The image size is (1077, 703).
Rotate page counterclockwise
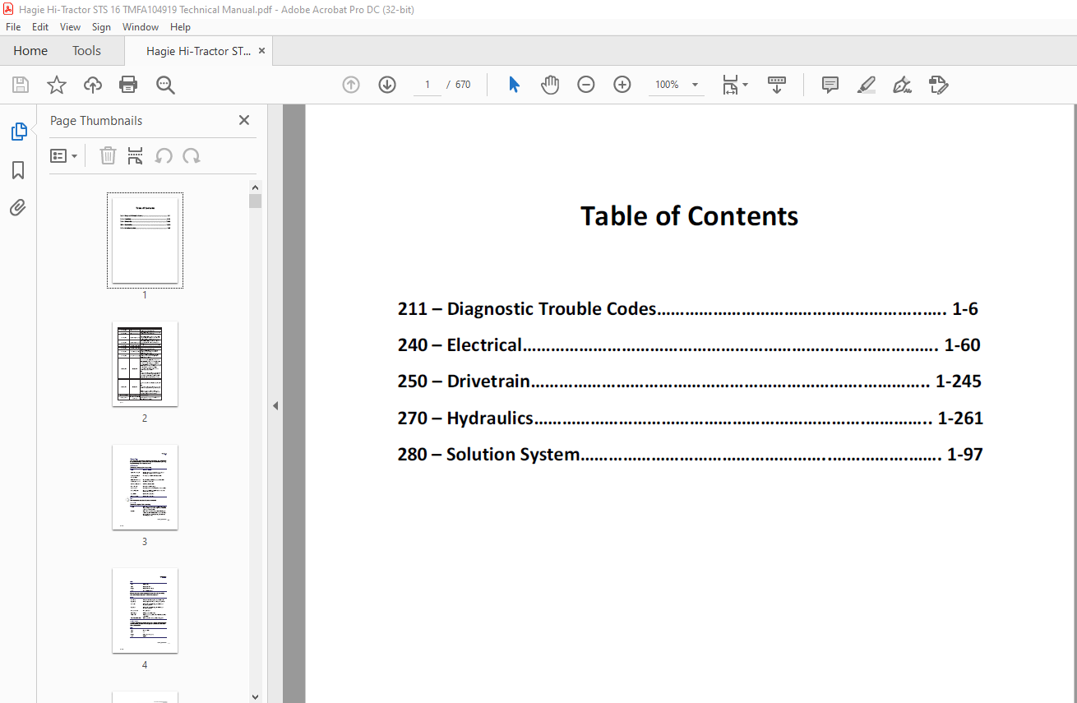point(164,155)
